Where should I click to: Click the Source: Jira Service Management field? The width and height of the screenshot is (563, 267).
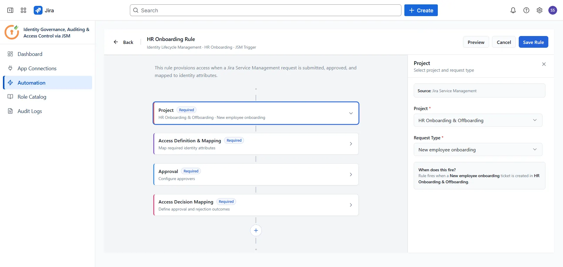click(479, 90)
